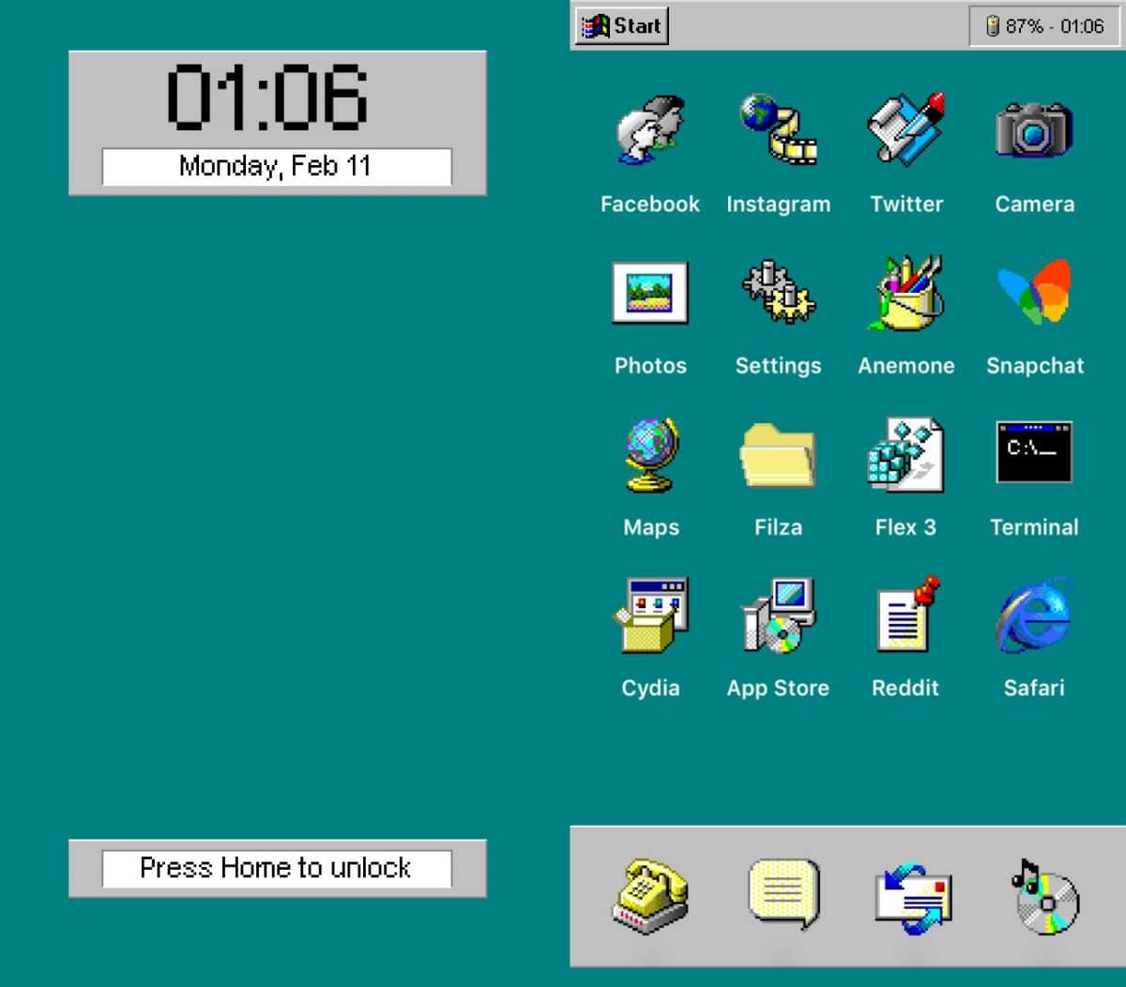This screenshot has width=1126, height=987.
Task: Open Reddit
Action: 905,615
